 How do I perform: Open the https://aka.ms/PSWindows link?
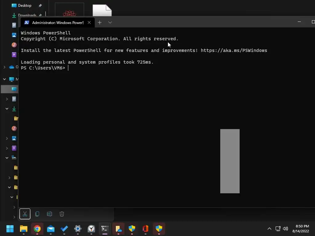pyautogui.click(x=234, y=50)
